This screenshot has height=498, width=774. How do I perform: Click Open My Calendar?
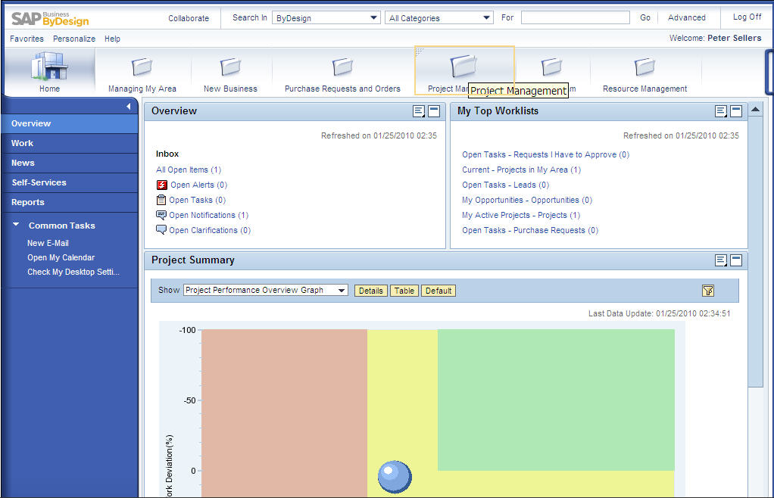(x=61, y=257)
